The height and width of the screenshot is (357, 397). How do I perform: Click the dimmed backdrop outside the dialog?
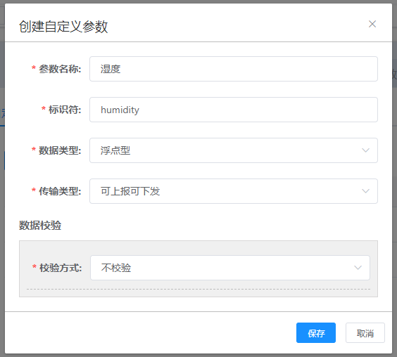(2, 202)
